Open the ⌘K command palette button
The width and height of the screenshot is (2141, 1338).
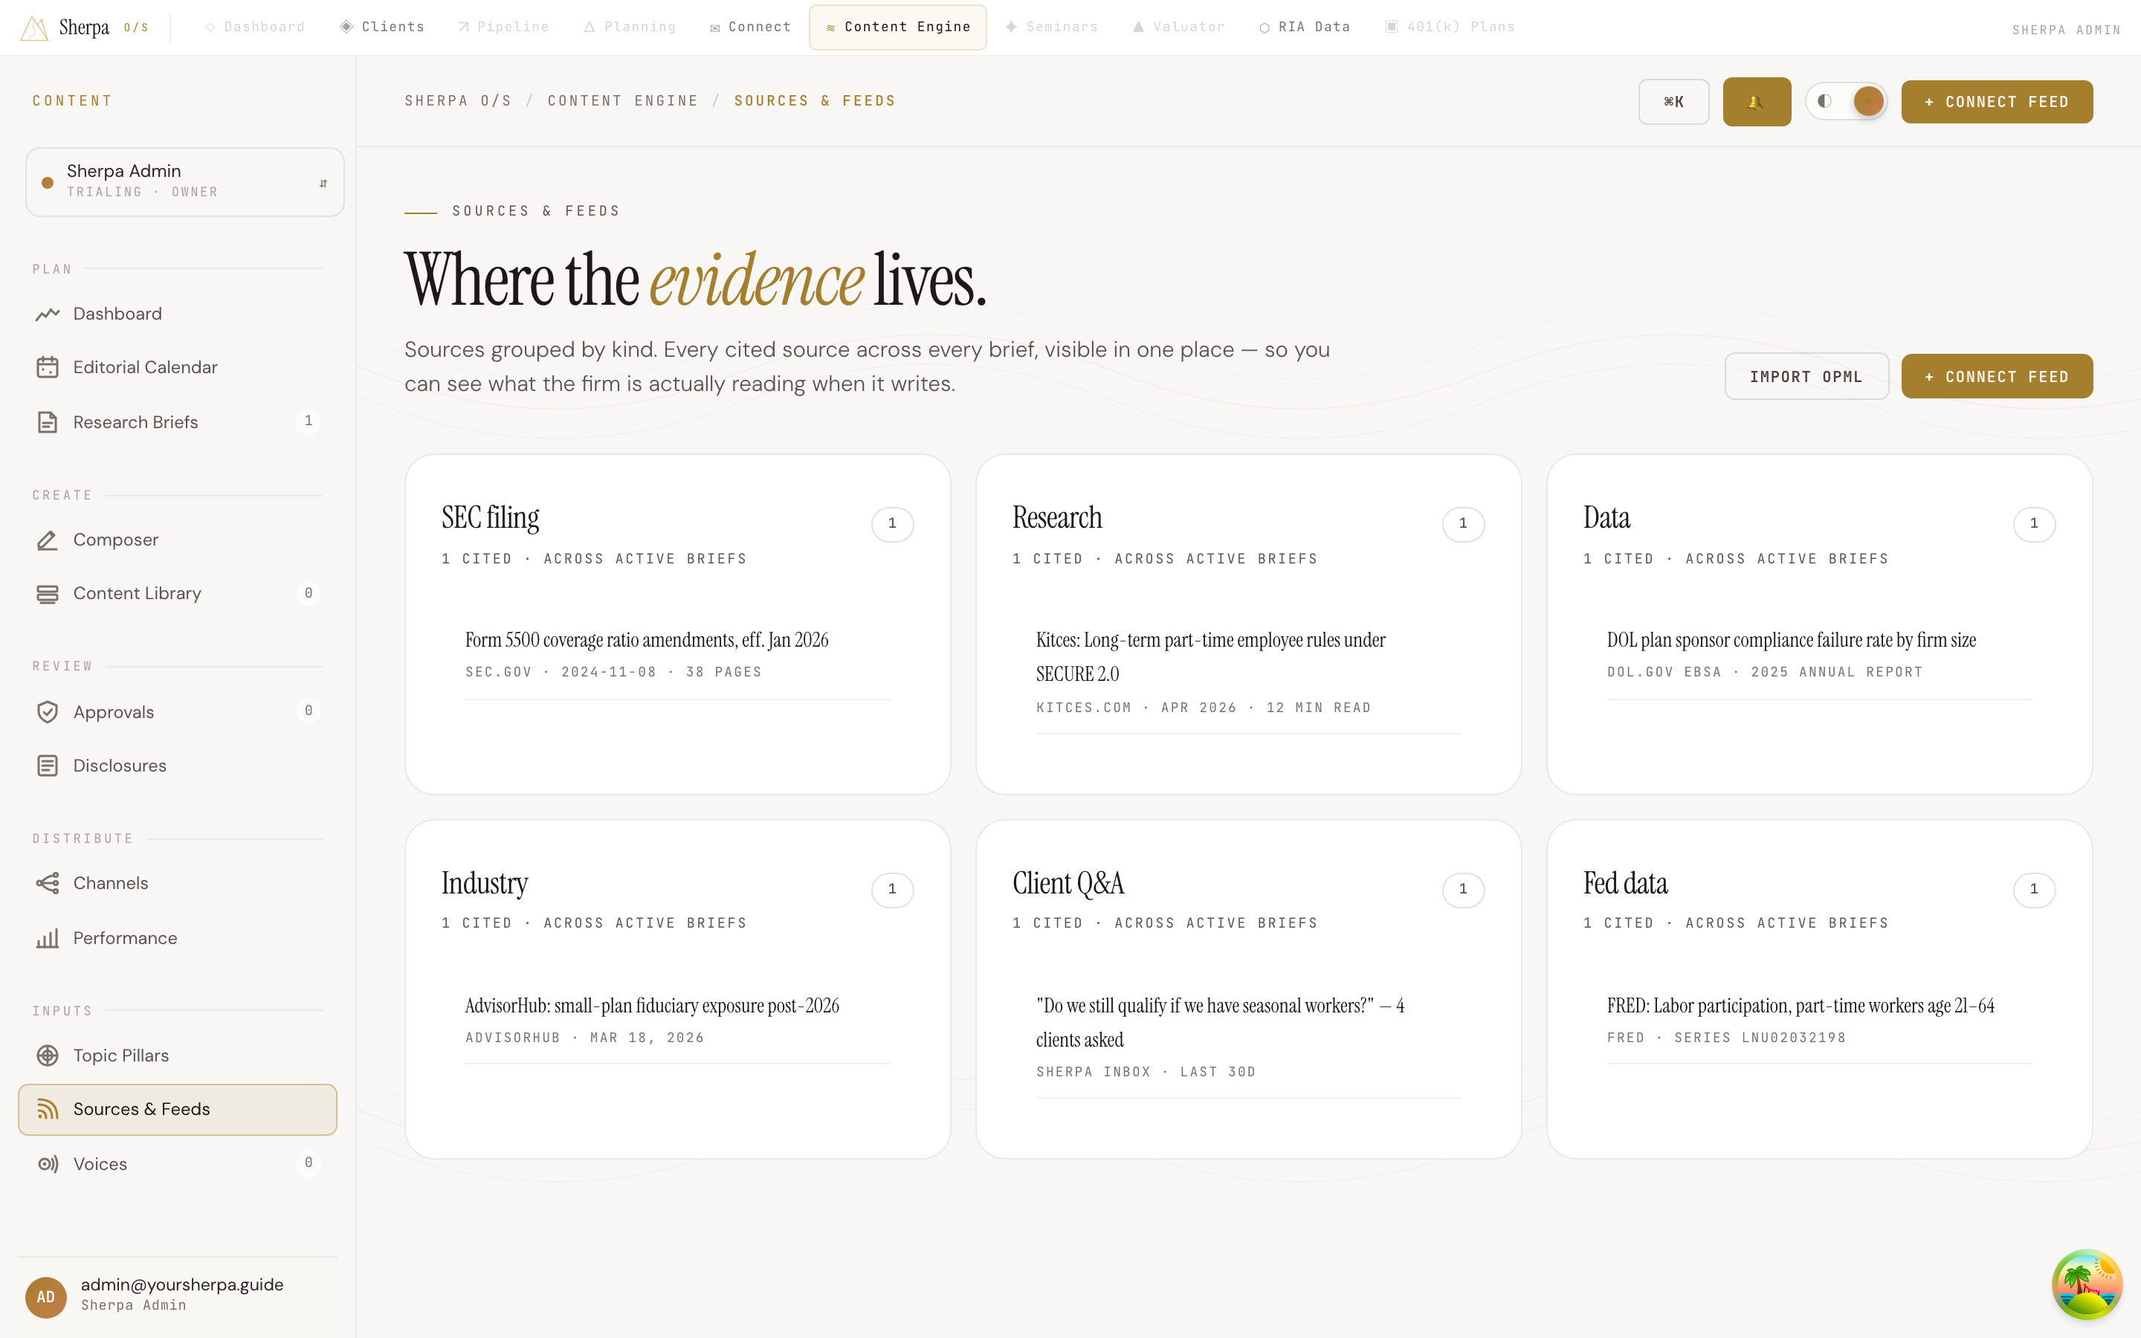1673,102
